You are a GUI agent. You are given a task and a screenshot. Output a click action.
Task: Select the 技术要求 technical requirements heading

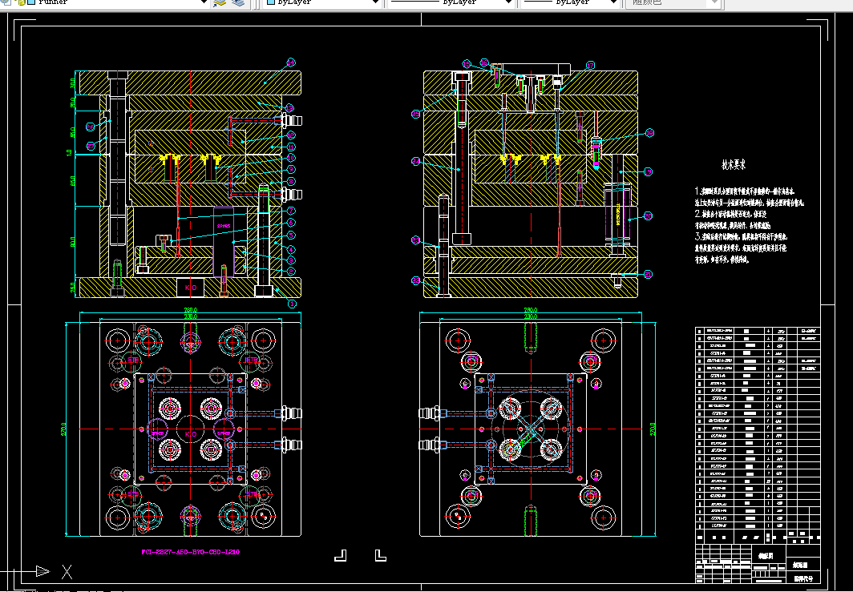pyautogui.click(x=734, y=166)
